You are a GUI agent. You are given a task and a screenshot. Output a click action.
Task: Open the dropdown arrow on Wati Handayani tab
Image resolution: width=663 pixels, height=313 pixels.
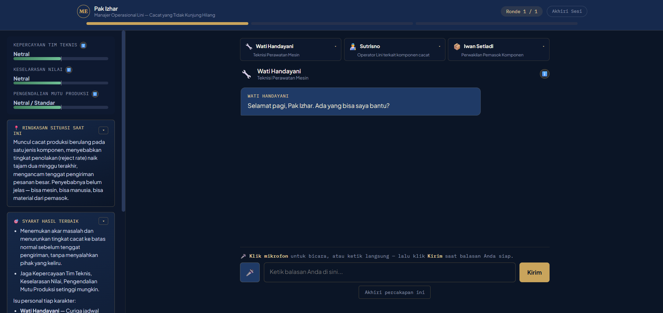[335, 46]
